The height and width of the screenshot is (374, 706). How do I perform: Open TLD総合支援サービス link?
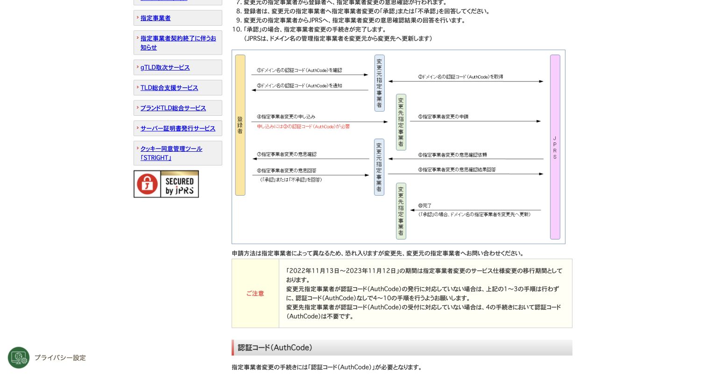pos(169,88)
